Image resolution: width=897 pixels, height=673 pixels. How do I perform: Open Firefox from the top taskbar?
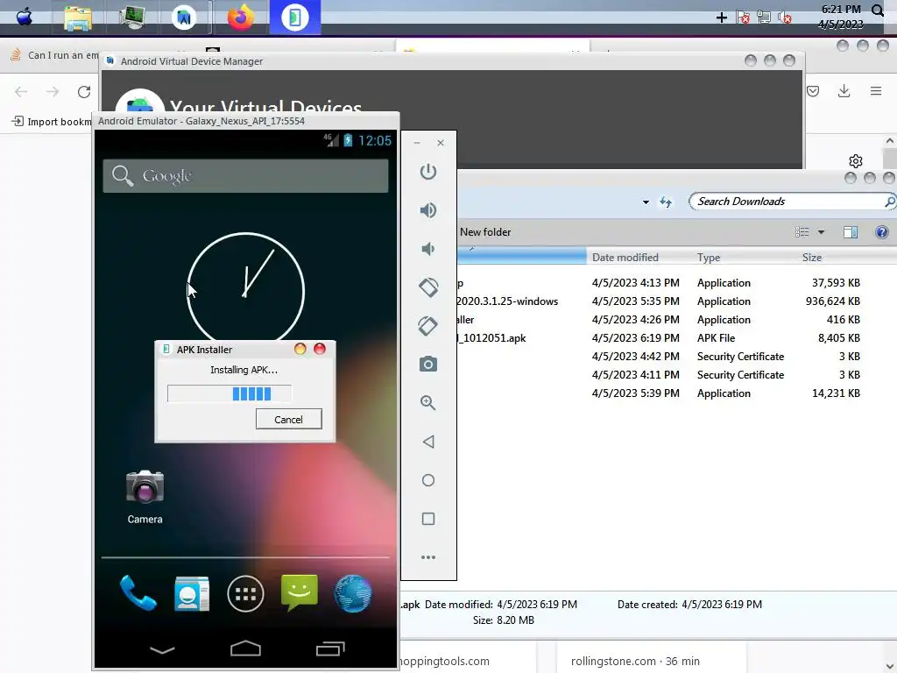point(240,18)
